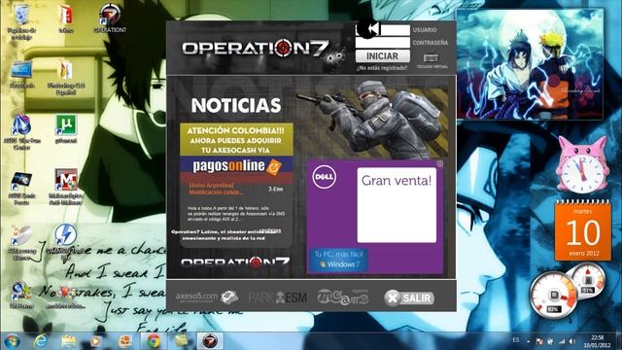Click the ES language indicator
This screenshot has width=622, height=350.
(516, 339)
